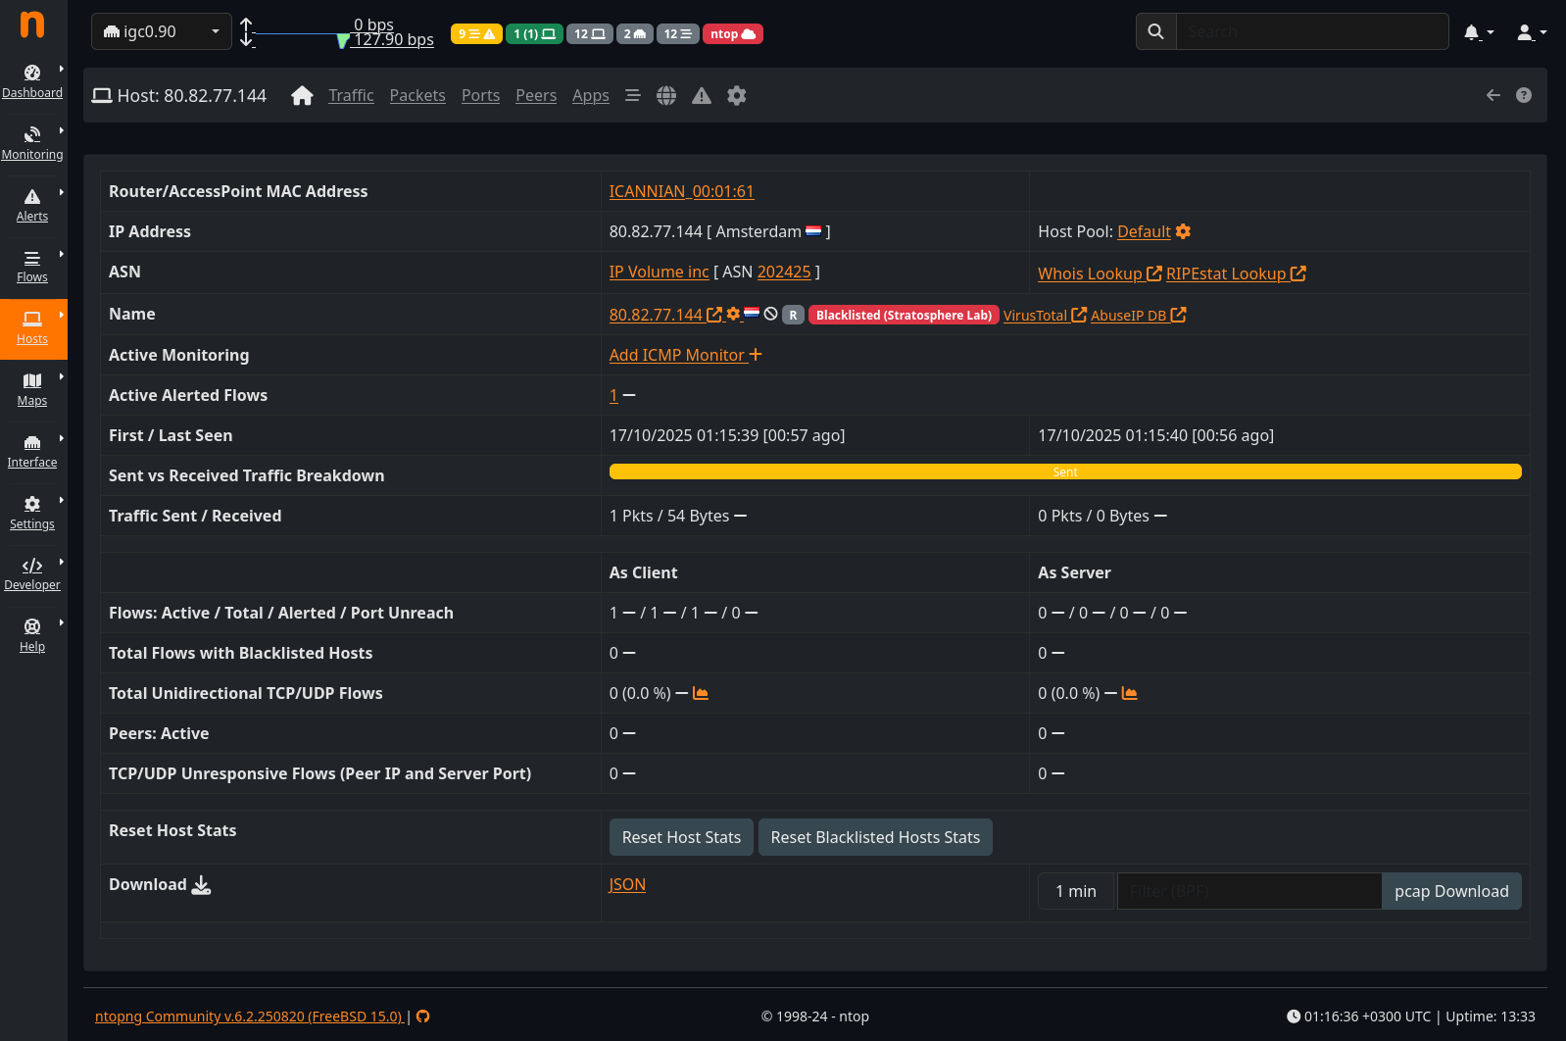Switch to the Ports tab
Viewport: 1566px width, 1041px height.
coord(480,95)
